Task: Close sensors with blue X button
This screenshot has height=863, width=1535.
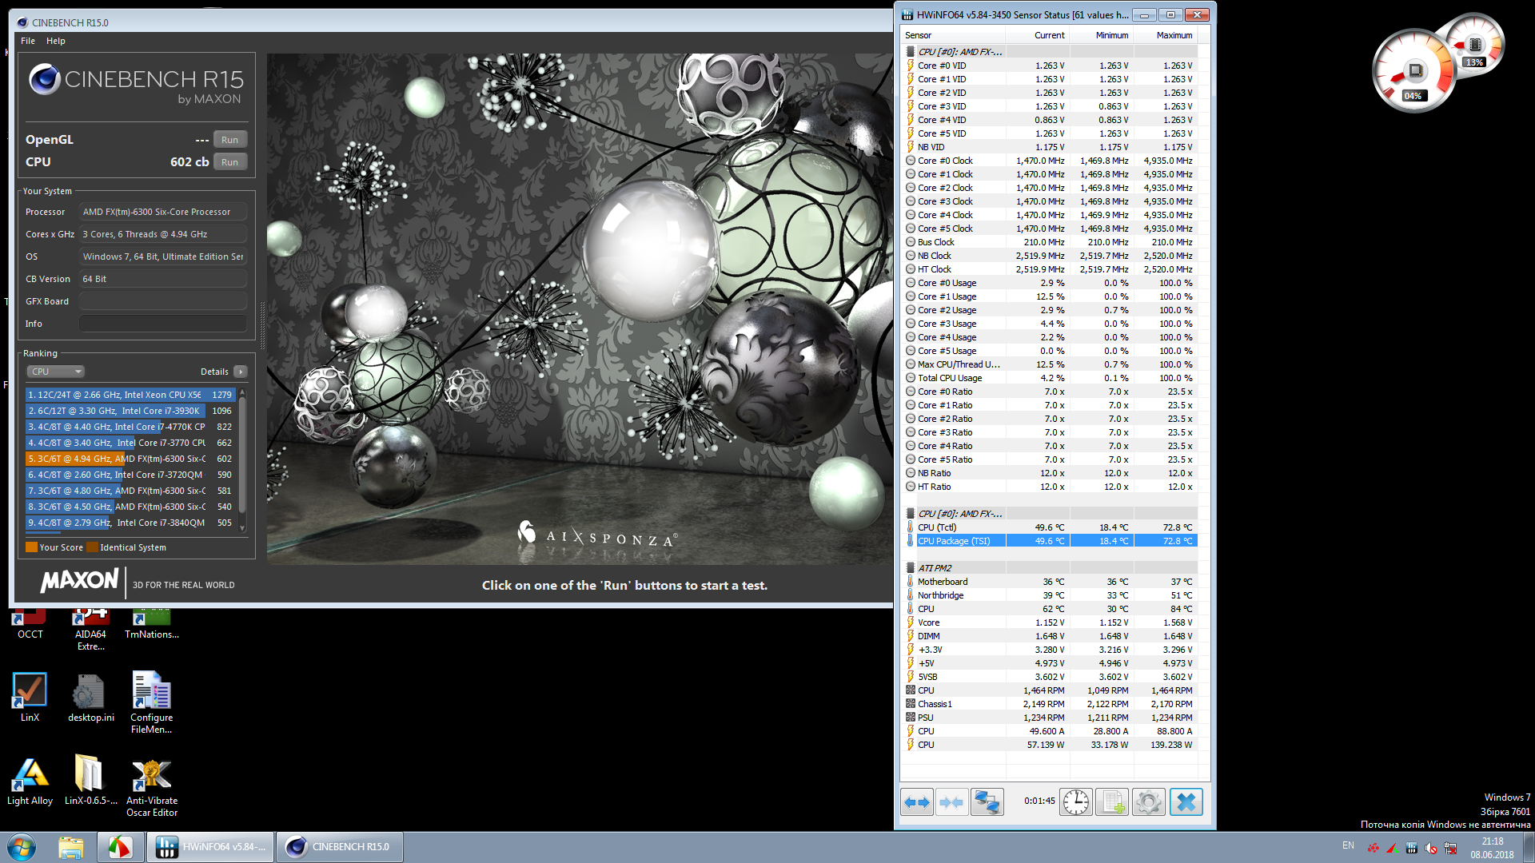Action: (1186, 801)
